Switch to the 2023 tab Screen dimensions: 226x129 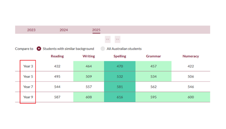tap(31, 30)
